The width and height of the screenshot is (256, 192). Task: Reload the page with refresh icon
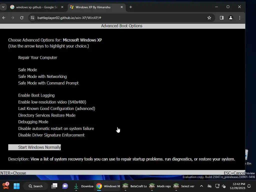coord(22,18)
